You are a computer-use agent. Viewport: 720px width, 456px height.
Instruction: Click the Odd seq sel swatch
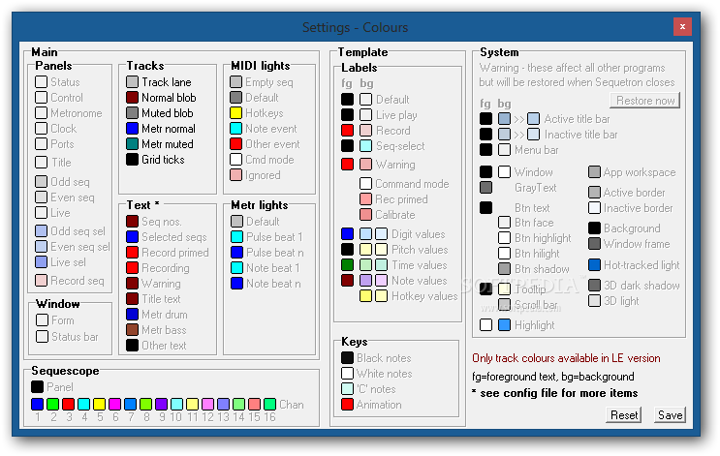click(42, 231)
